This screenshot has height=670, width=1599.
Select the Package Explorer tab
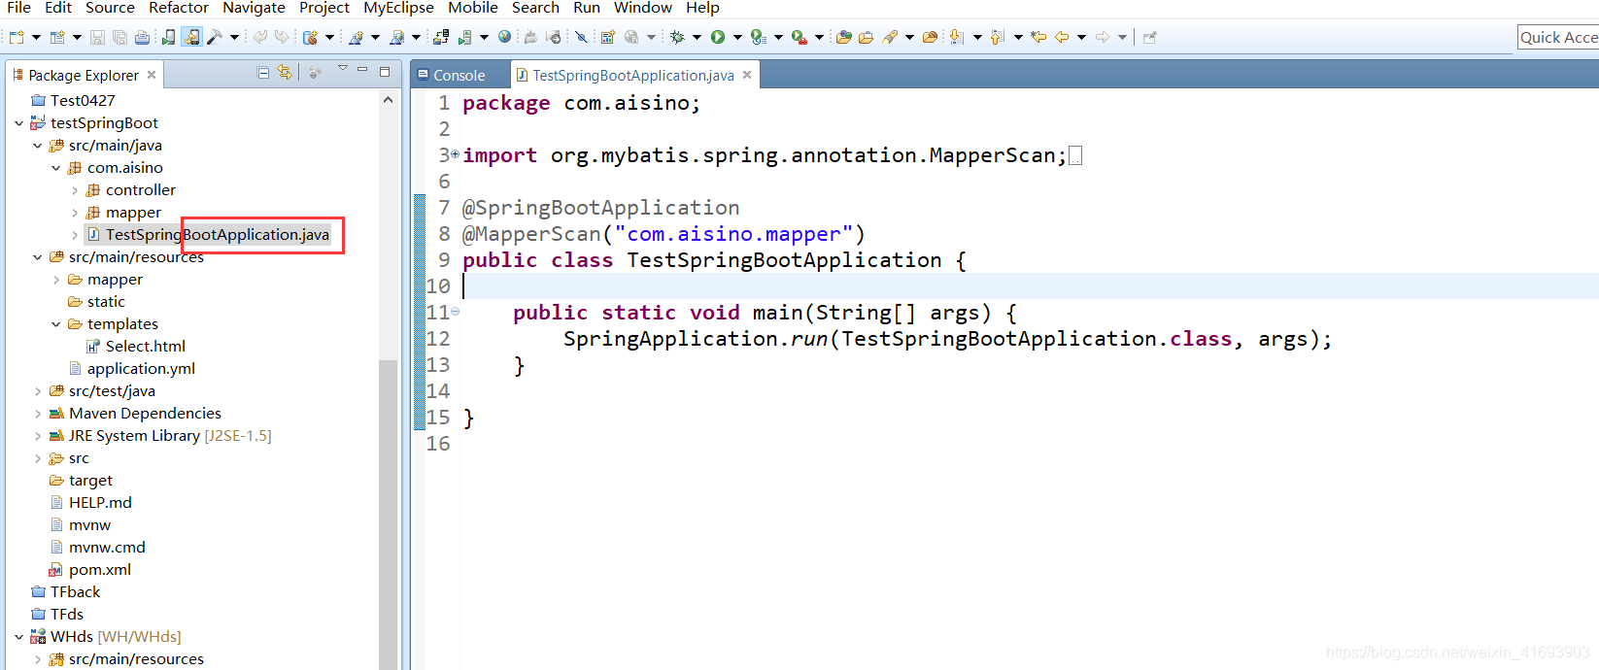[x=84, y=75]
